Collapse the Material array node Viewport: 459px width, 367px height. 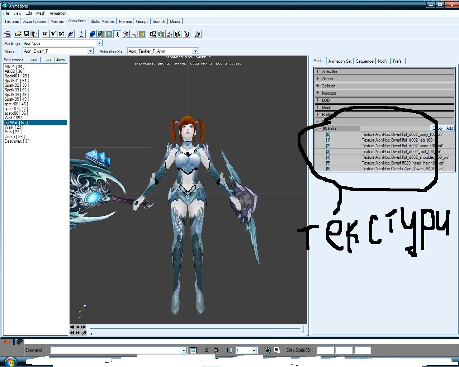coord(321,128)
